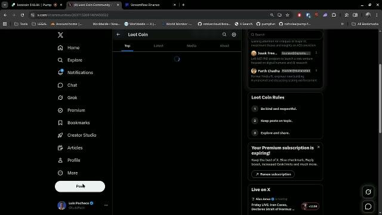Click Renew subscription button
This screenshot has width=382, height=215.
click(273, 174)
